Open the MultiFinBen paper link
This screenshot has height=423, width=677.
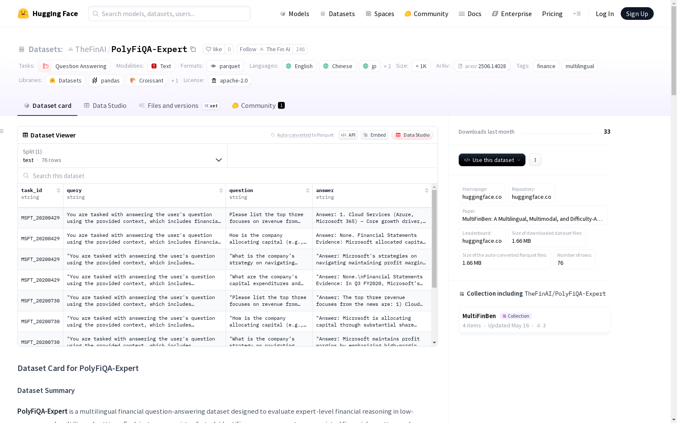(x=533, y=215)
